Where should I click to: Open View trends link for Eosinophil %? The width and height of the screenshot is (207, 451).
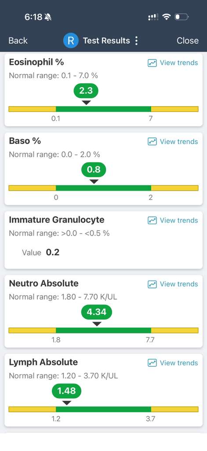173,63
